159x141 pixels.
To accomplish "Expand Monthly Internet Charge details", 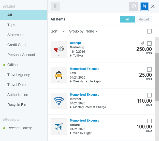I will pos(71,107).
